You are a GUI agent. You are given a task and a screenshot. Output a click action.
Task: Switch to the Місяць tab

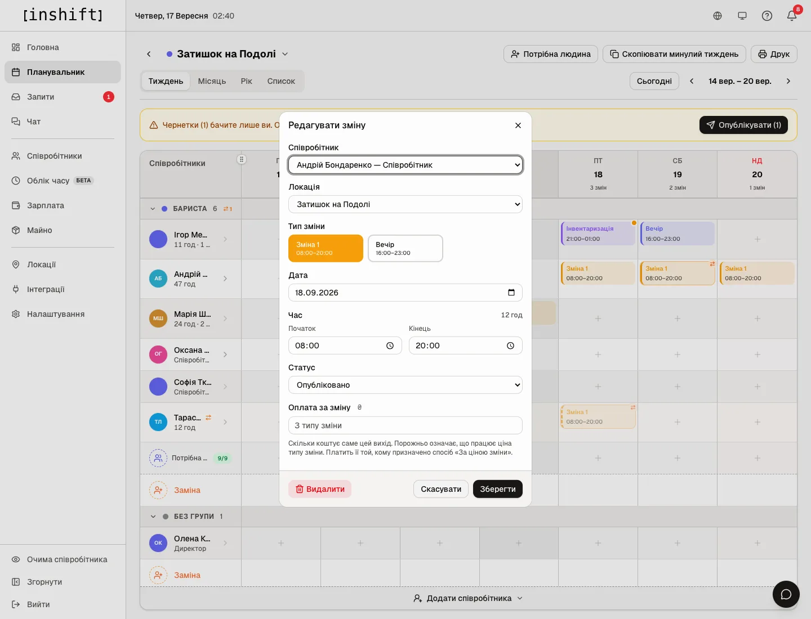pyautogui.click(x=212, y=81)
